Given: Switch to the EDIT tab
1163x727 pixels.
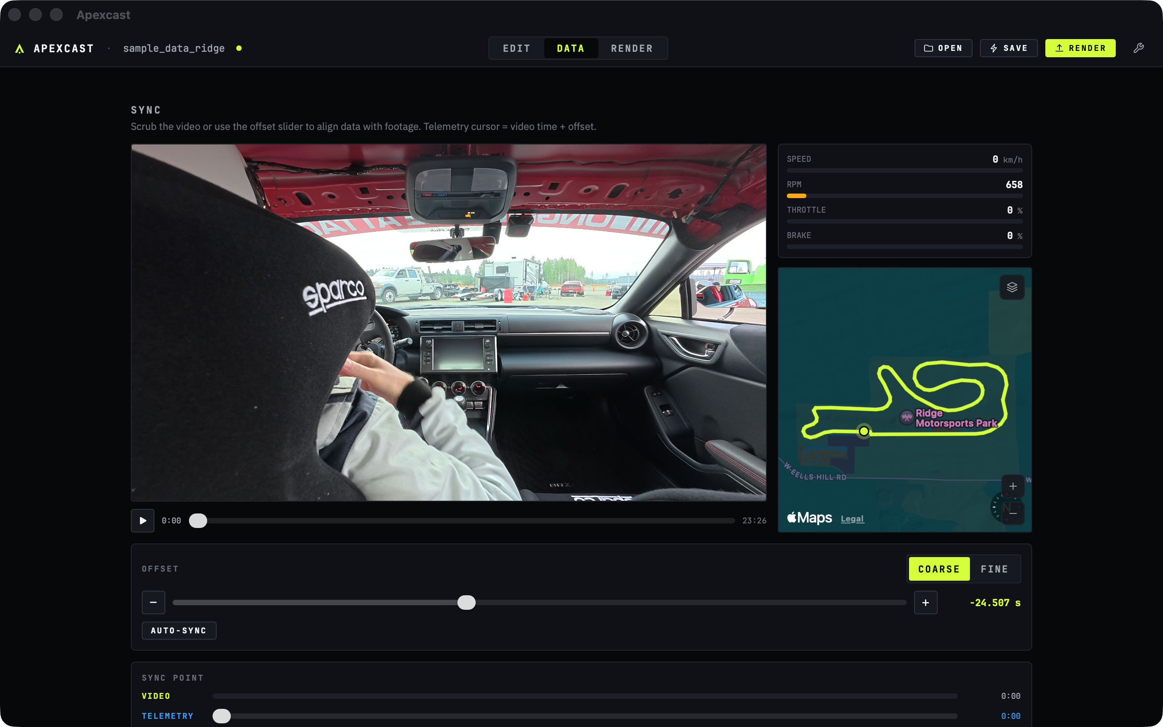Looking at the screenshot, I should 517,49.
